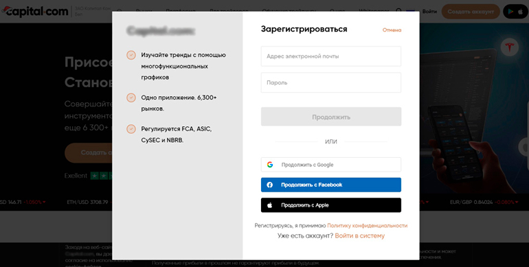Select the ETH/USD 3708.79 ticker quote
The image size is (529, 267).
[87, 202]
